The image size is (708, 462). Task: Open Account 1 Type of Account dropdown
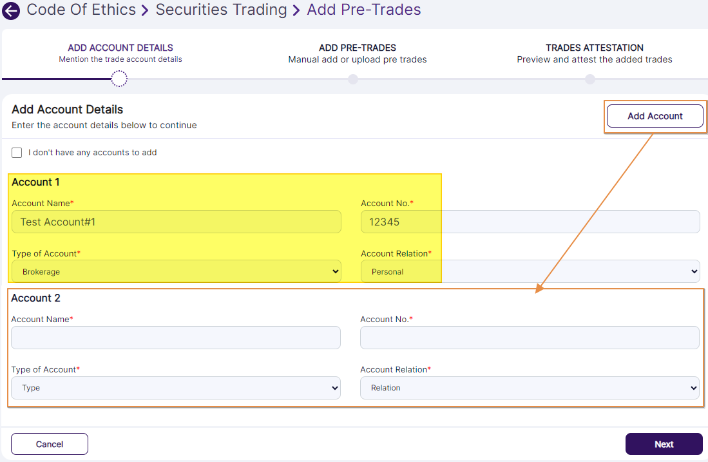(176, 271)
